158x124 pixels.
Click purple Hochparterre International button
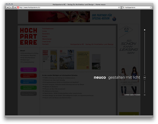(x=29, y=70)
